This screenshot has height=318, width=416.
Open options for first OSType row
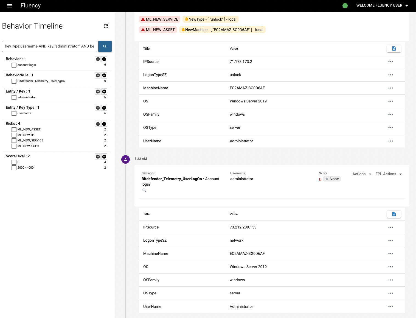391,128
